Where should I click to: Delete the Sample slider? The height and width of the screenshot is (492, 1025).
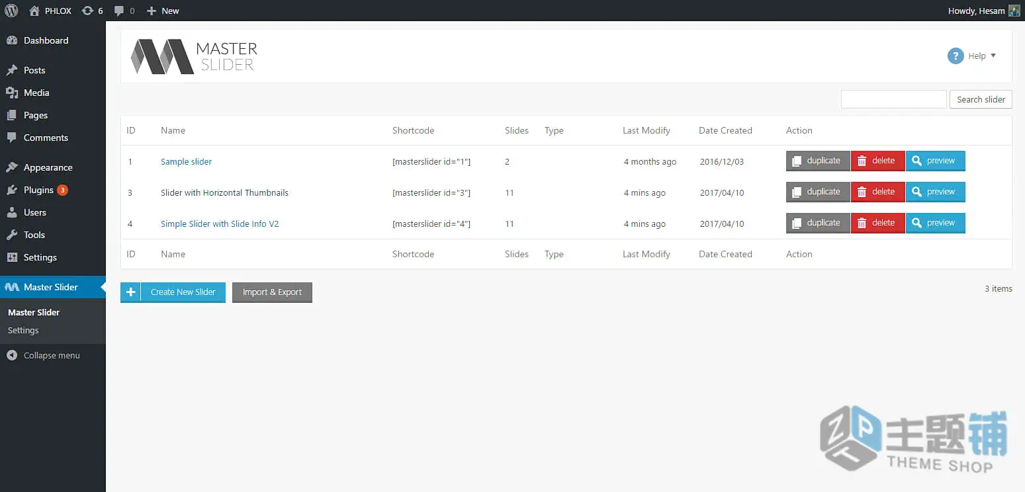point(877,161)
